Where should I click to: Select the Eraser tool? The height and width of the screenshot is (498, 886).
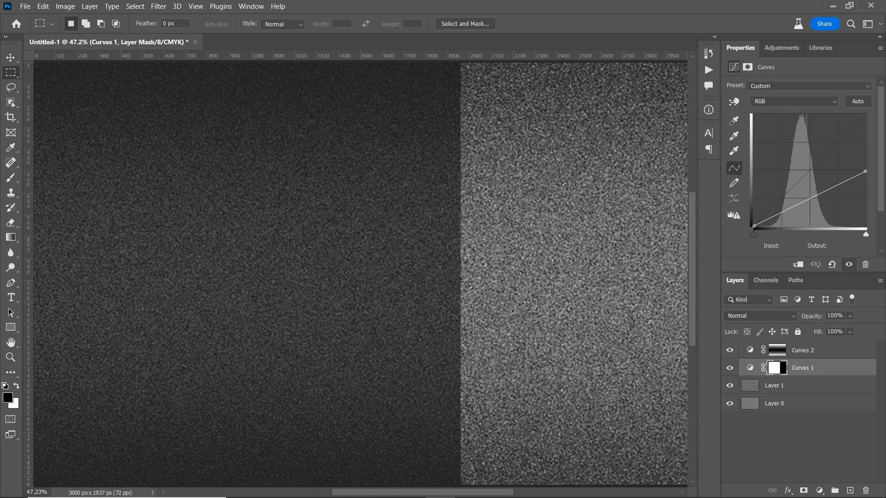(x=10, y=223)
